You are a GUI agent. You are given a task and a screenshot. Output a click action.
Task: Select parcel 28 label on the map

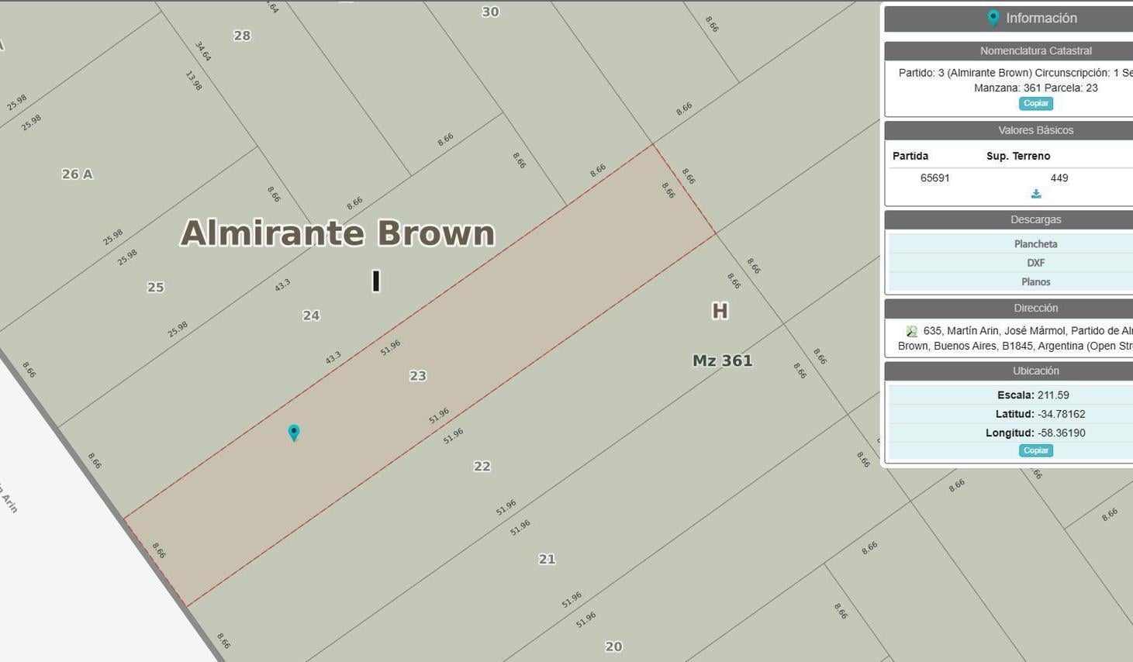point(242,36)
